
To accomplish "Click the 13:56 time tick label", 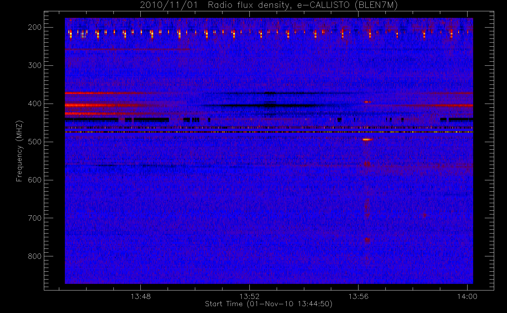I will [358, 296].
